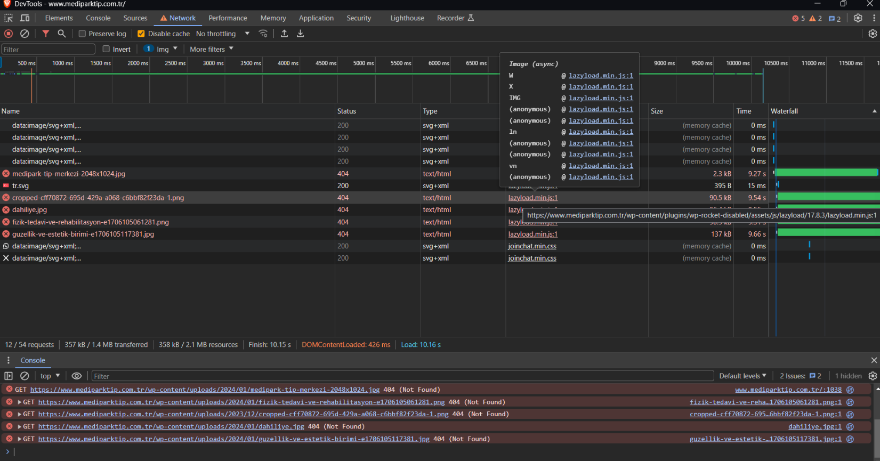The width and height of the screenshot is (880, 461).
Task: Open medipark-tip-merkezi-2048x1024.jpg URL in console
Action: pos(205,390)
